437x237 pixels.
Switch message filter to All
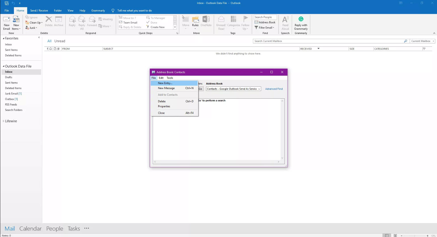tap(49, 41)
